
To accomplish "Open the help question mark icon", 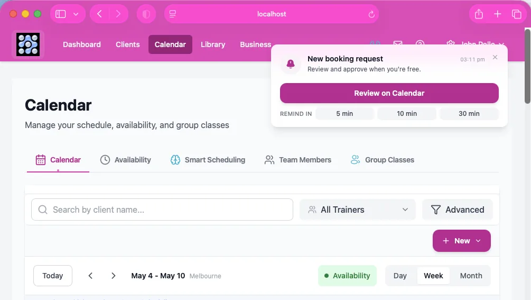I will [x=420, y=43].
